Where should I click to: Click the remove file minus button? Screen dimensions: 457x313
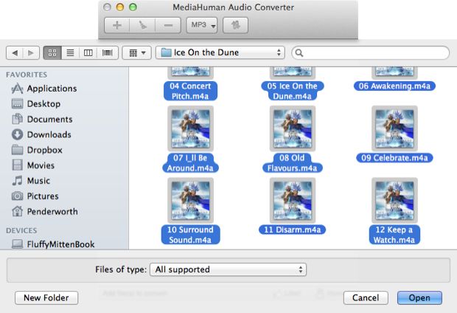(168, 25)
